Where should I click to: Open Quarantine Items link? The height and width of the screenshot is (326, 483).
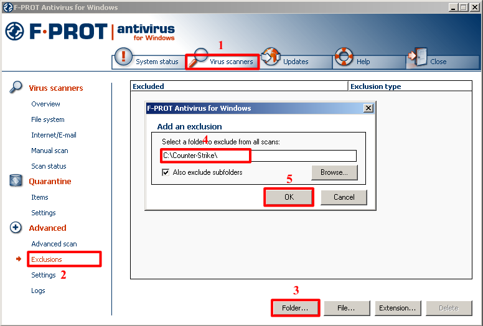pyautogui.click(x=40, y=197)
